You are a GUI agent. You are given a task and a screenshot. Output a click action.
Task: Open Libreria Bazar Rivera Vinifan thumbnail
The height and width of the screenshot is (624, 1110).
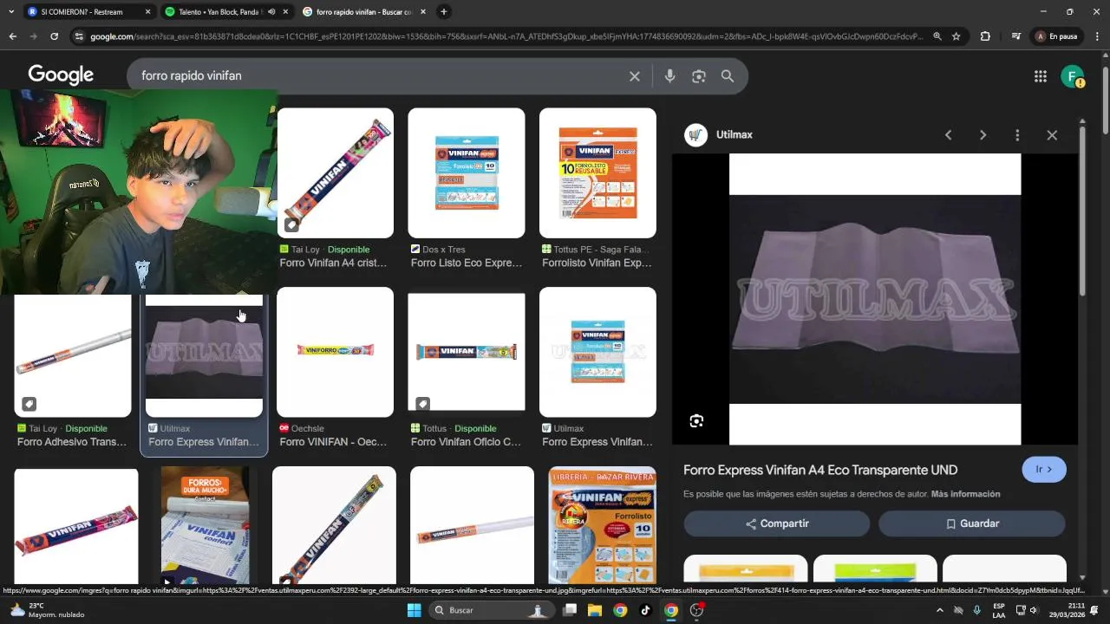(x=603, y=525)
